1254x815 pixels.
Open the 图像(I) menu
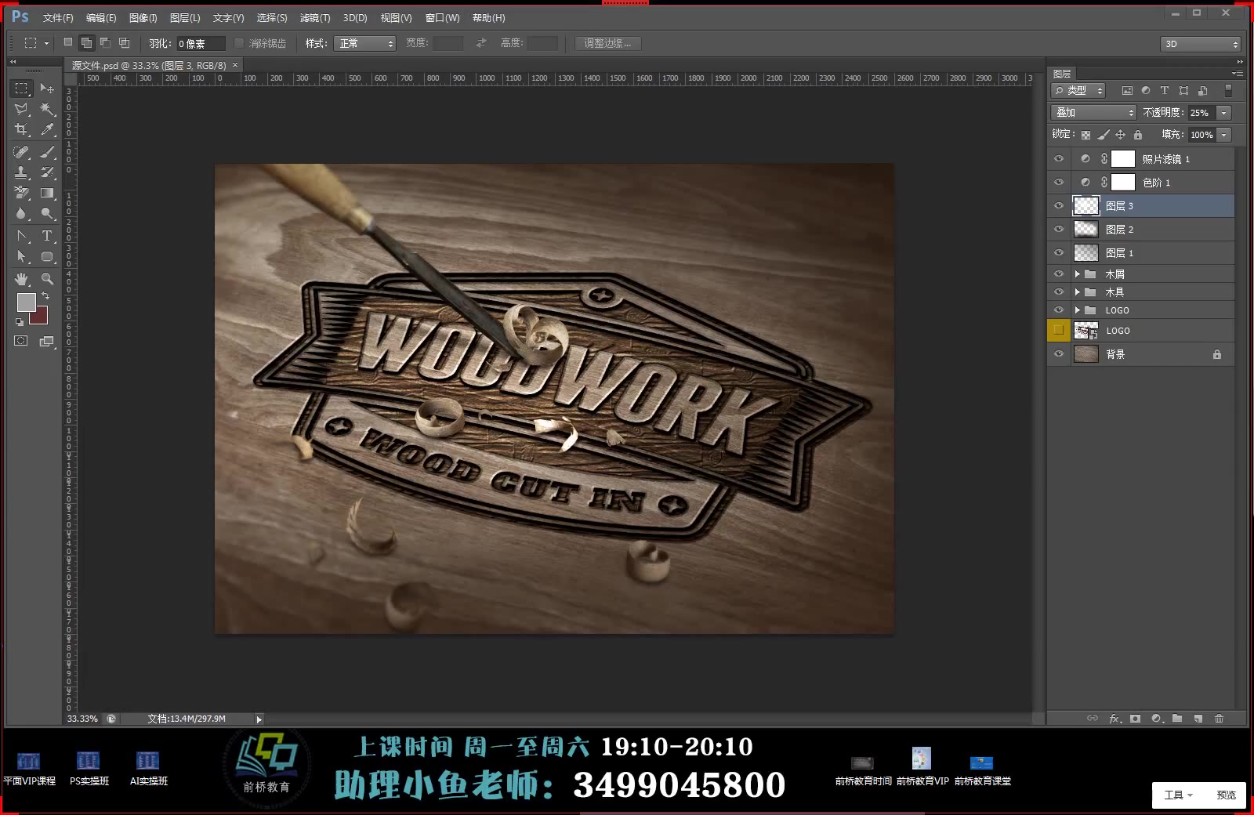point(143,17)
